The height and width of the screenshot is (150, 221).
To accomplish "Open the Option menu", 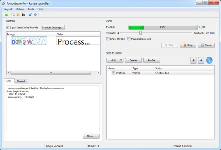I will [x=20, y=9].
